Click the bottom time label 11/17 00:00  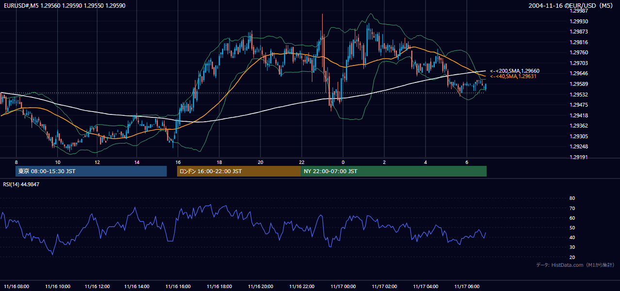pyautogui.click(x=343, y=286)
